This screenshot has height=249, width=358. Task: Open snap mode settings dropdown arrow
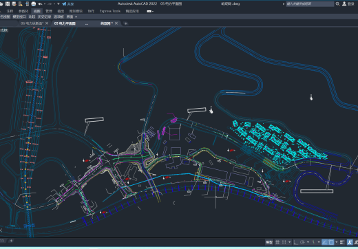[x=289, y=242]
